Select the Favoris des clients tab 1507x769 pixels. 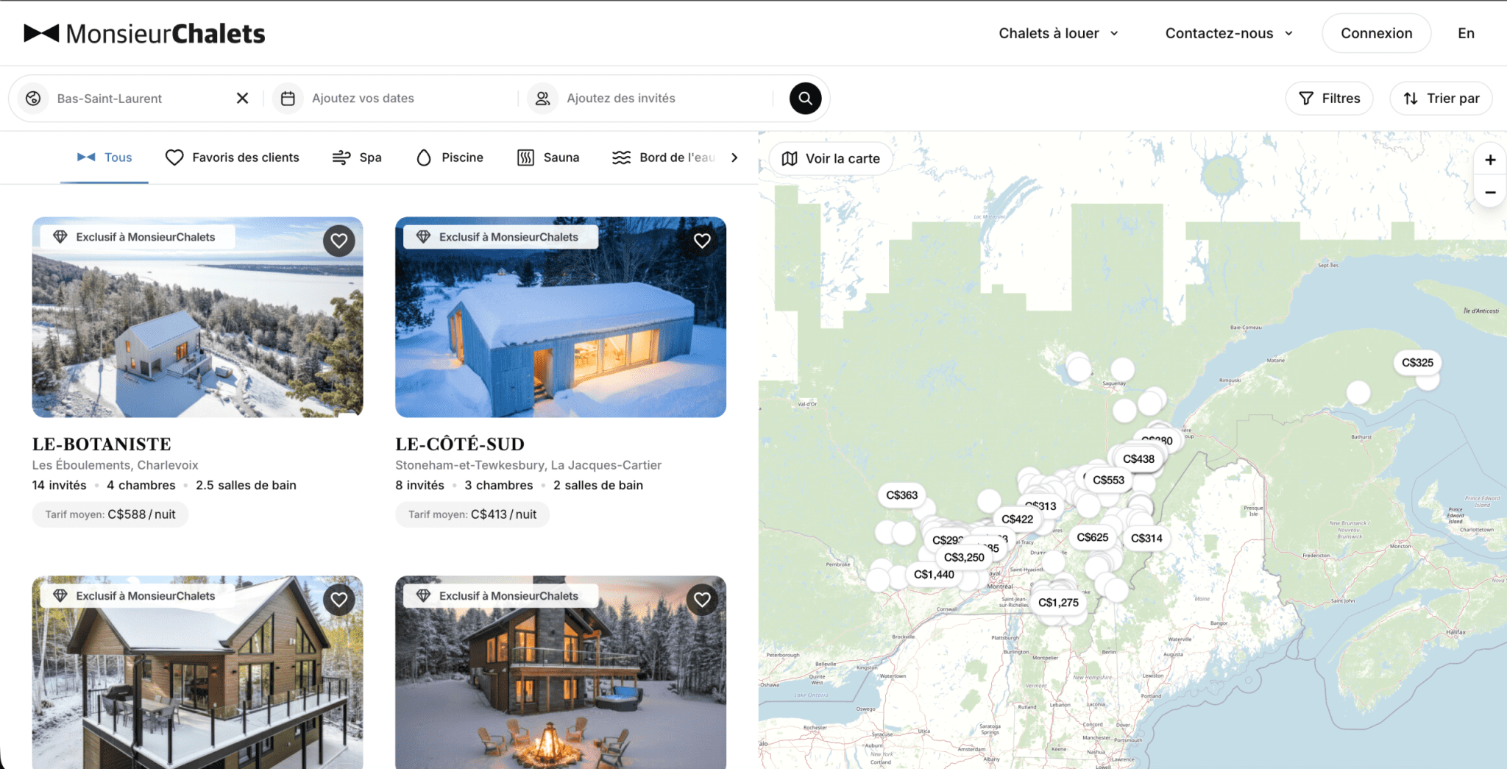[233, 157]
